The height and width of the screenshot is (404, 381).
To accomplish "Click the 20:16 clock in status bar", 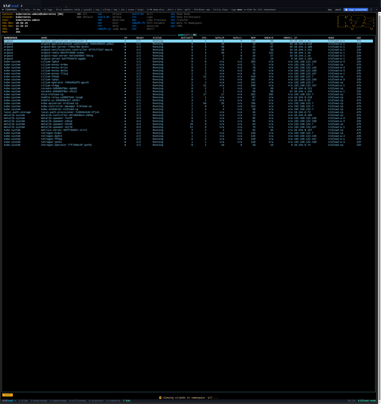I will click(x=351, y=401).
